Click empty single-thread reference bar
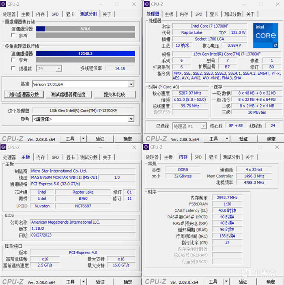 (x=85, y=35)
